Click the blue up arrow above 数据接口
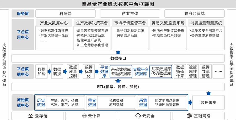Screen dimensions: 236x120 click(118, 52)
